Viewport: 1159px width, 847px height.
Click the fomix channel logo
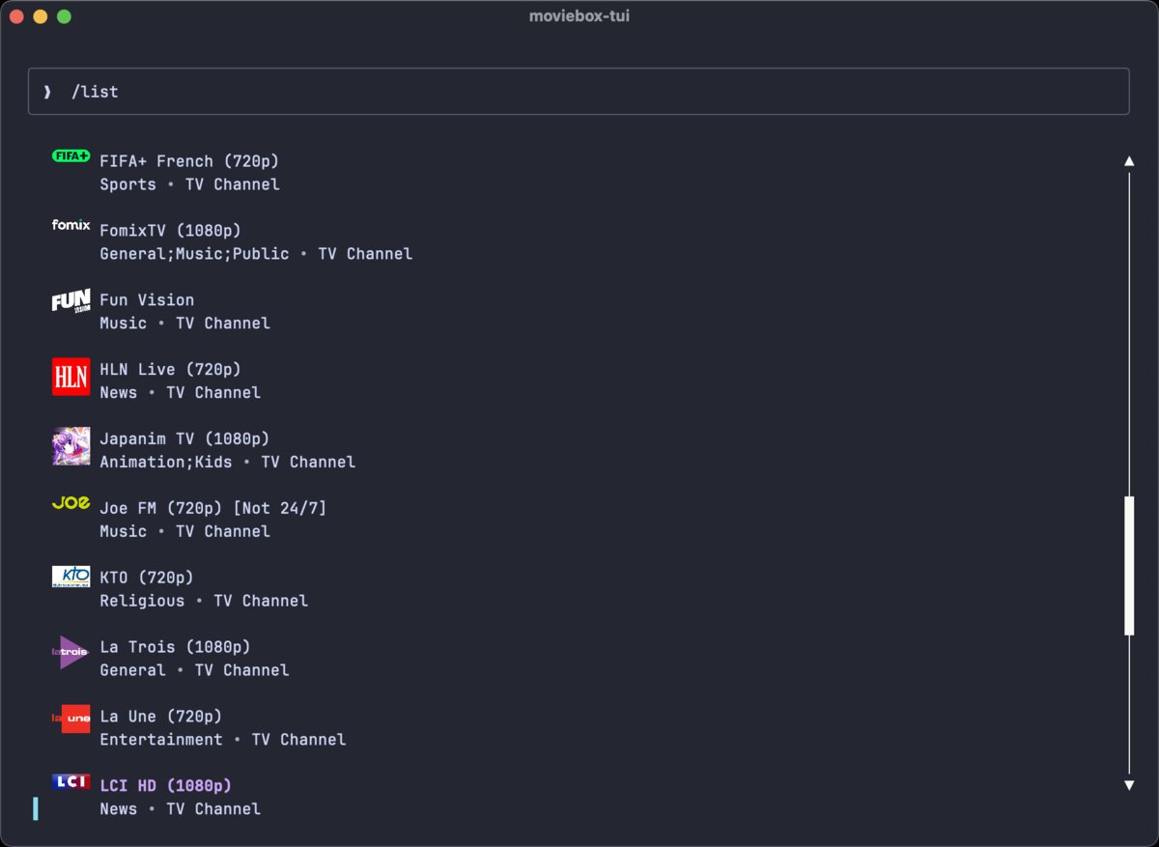[x=71, y=225]
